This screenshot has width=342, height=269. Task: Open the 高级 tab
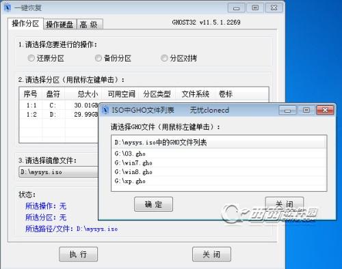point(90,25)
